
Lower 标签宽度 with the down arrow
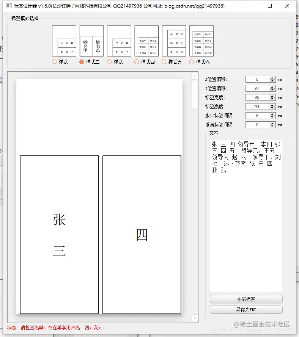272,99
